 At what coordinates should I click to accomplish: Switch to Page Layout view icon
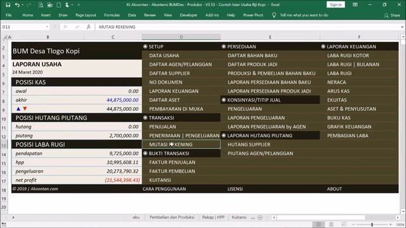tap(331, 224)
